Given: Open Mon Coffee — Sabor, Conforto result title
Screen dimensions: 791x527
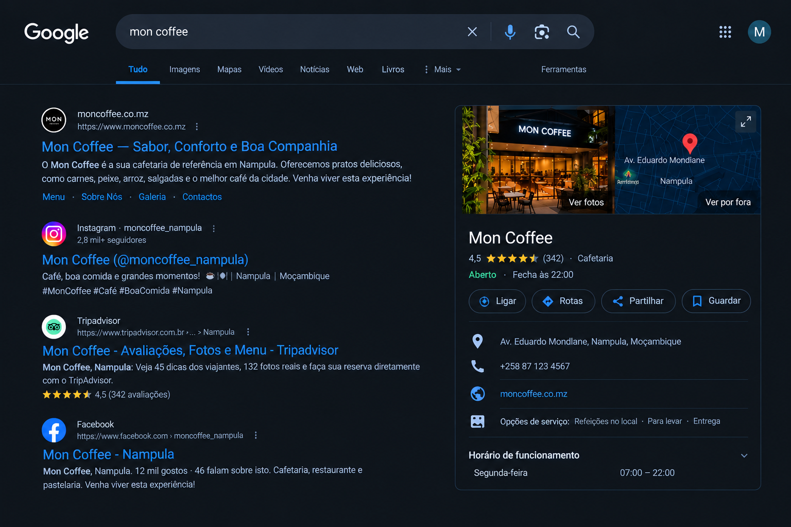Looking at the screenshot, I should tap(190, 147).
